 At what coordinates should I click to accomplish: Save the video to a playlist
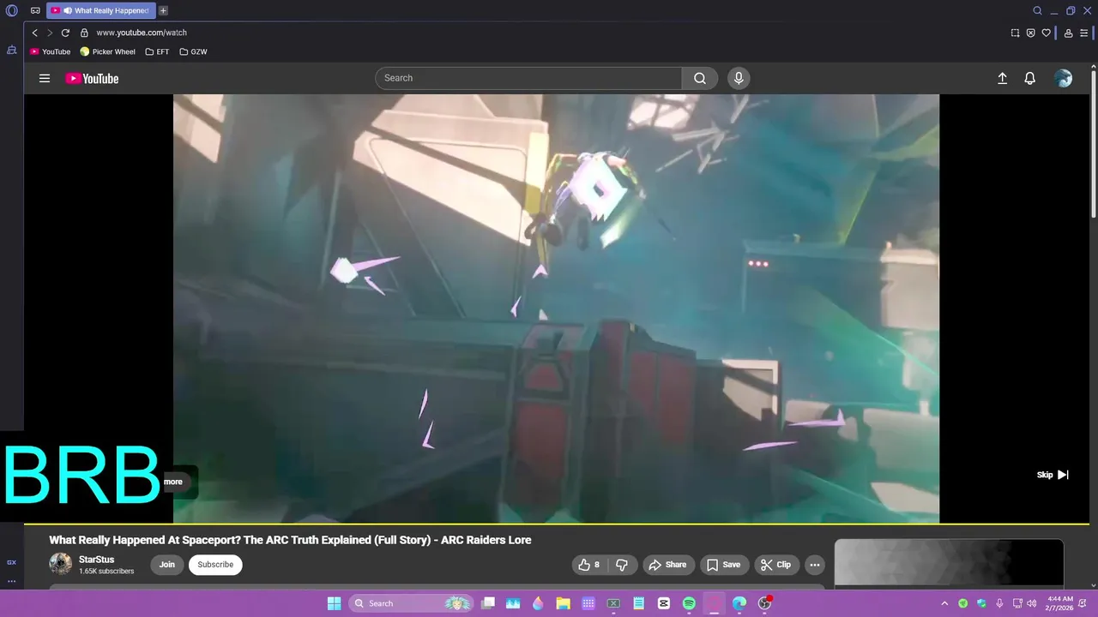[723, 565]
